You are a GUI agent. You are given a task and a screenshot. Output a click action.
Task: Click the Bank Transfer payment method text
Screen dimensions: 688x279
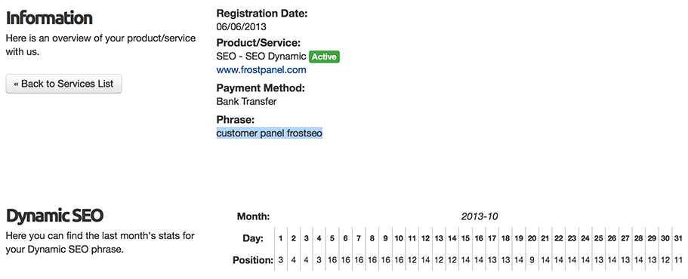[x=247, y=102]
